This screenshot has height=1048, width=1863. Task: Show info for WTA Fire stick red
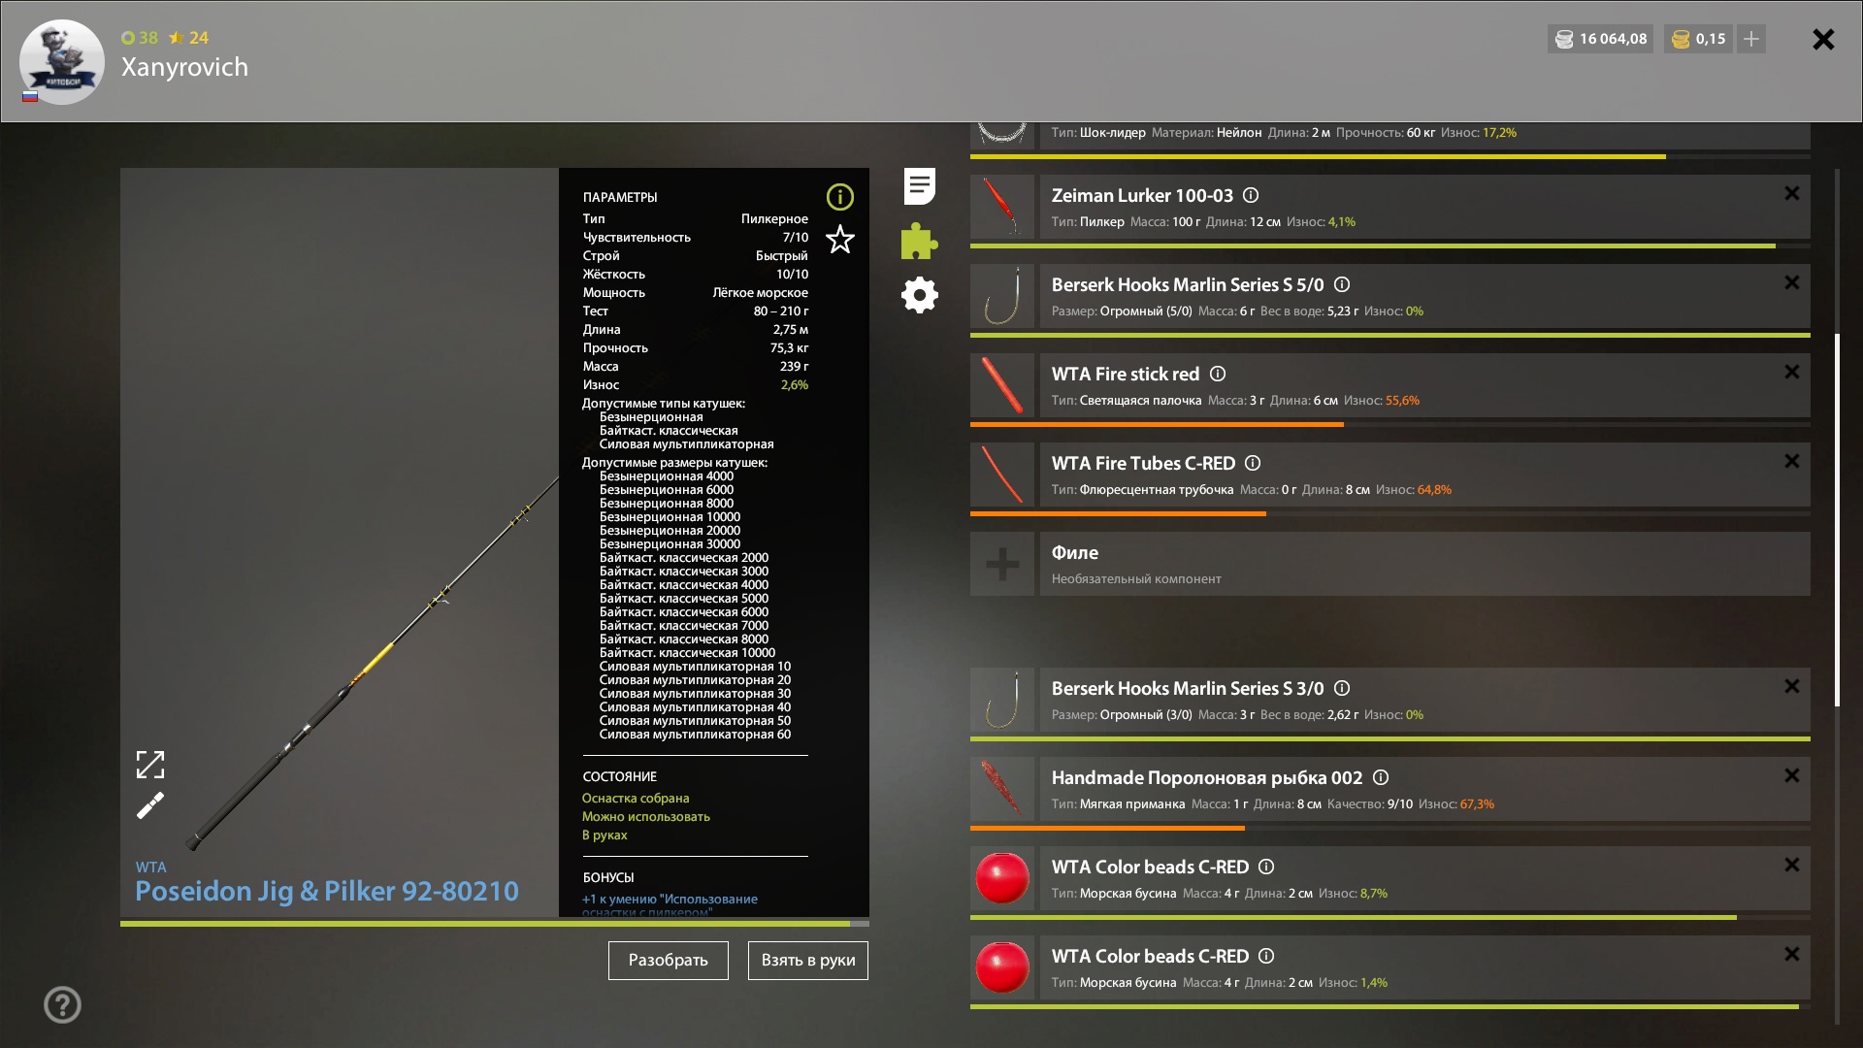point(1218,374)
